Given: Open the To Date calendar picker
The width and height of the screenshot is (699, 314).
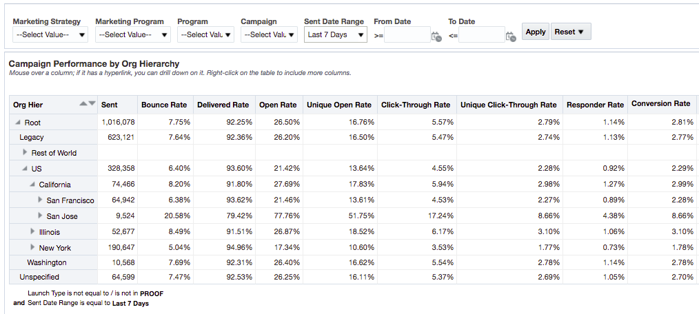Looking at the screenshot, I should tap(510, 36).
